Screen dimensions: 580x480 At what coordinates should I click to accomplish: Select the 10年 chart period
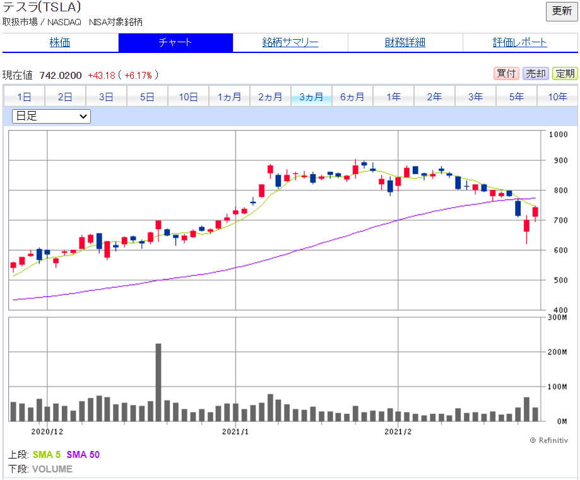pyautogui.click(x=557, y=97)
